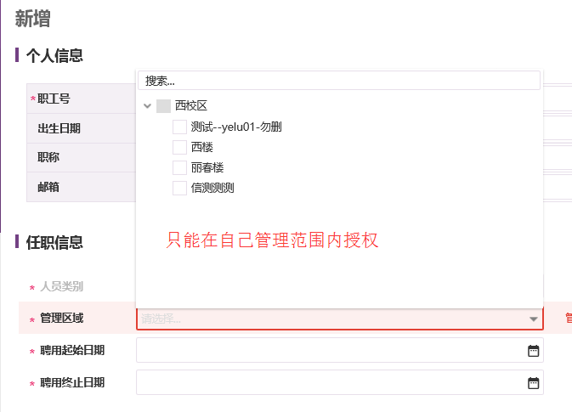The image size is (572, 412).
Task: Collapse the 西校区 tree node chevron
Action: tap(147, 106)
